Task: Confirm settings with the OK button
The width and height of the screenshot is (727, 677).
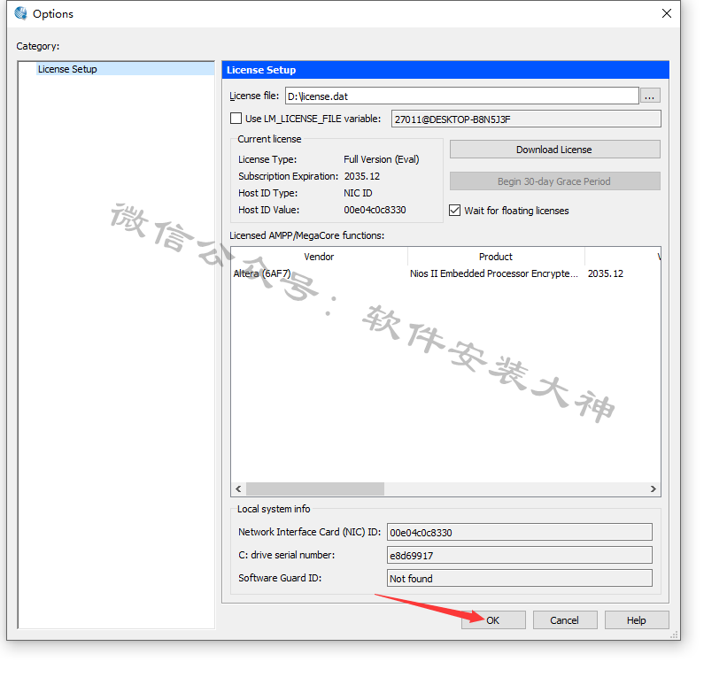Action: 493,620
